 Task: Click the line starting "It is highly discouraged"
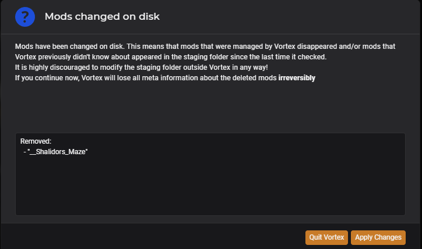tap(141, 67)
